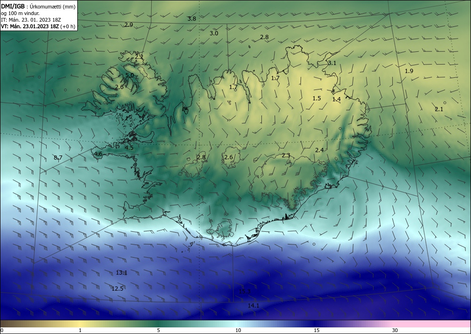The height and width of the screenshot is (334, 471).
Task: Click the legend label 30
Action: [395, 331]
